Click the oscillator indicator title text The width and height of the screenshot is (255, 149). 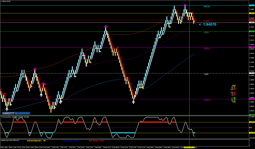[x=15, y=117]
